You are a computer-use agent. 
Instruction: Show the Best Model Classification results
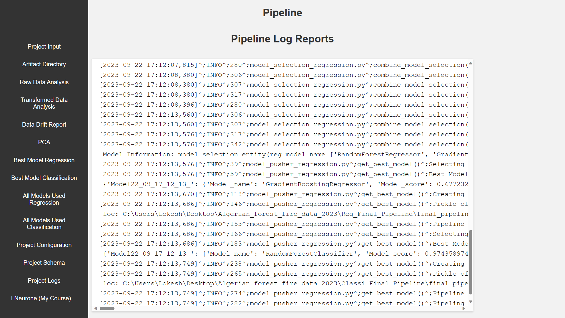point(44,178)
